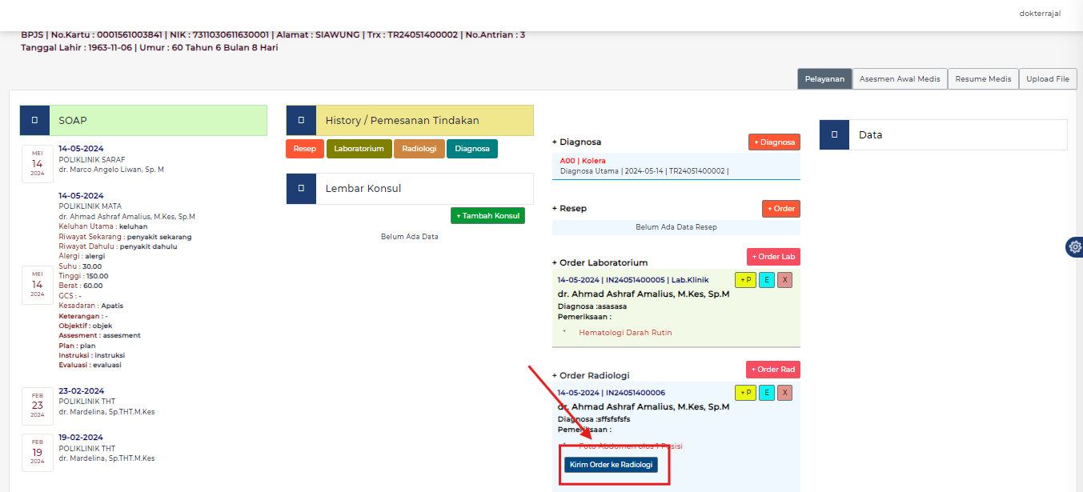Image resolution: width=1083 pixels, height=492 pixels.
Task: Open the Resume Medis tab
Action: tap(983, 79)
